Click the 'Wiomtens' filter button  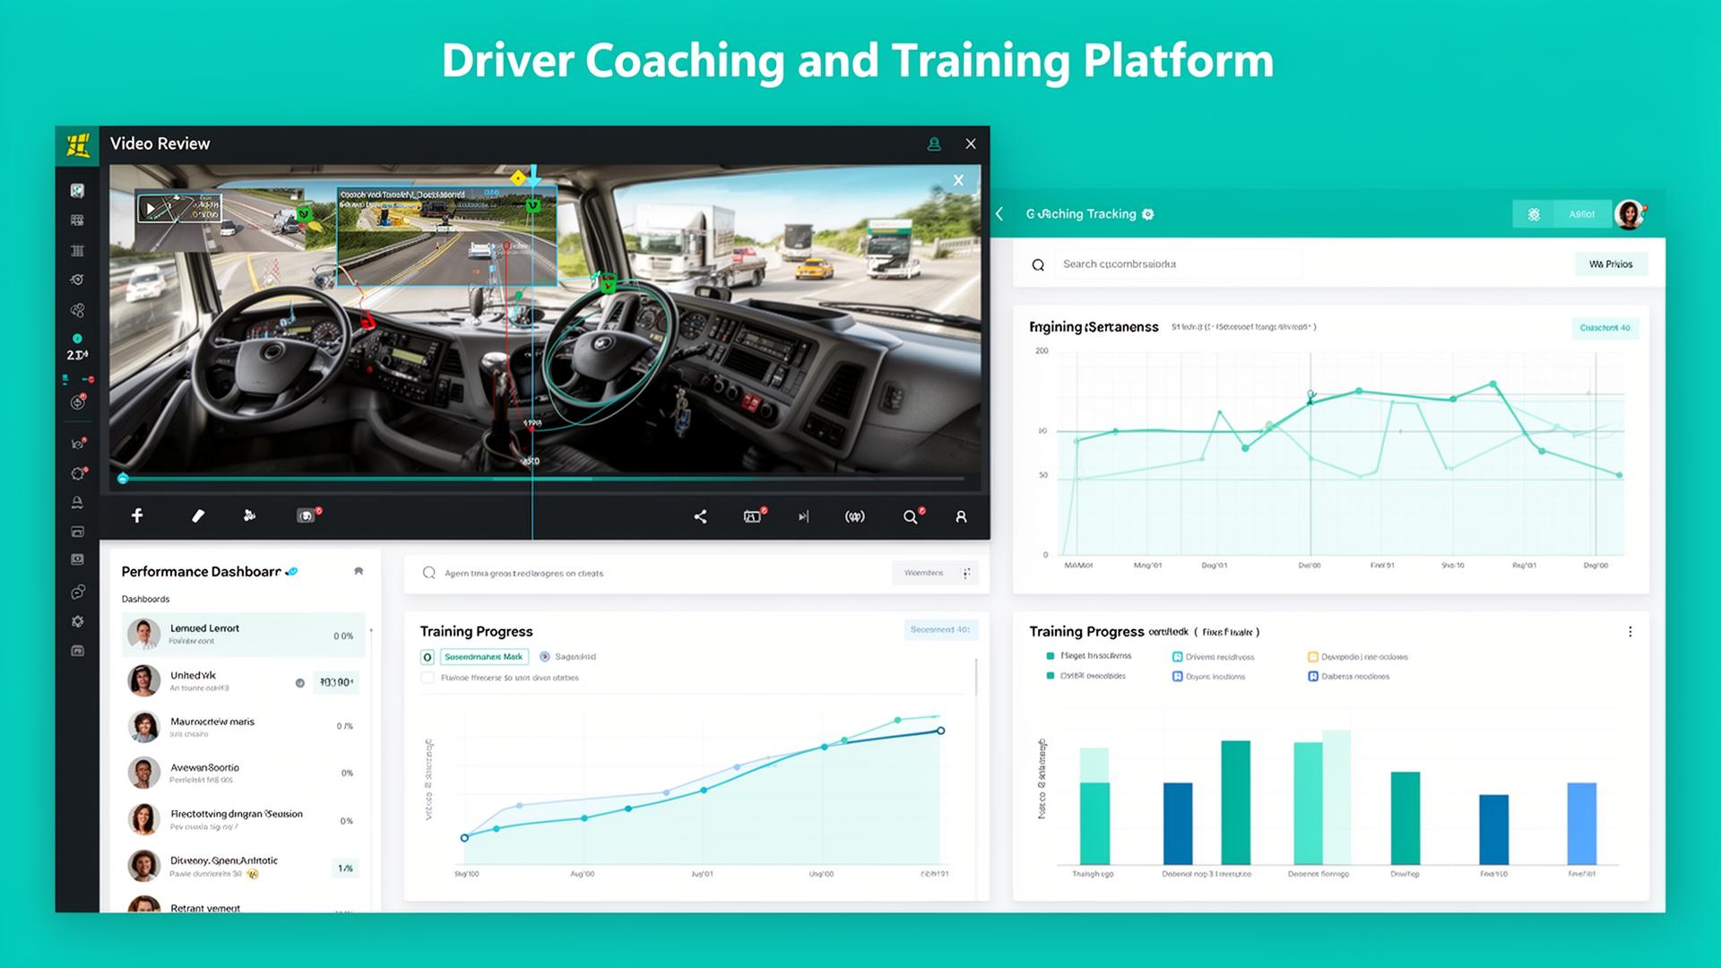924,573
